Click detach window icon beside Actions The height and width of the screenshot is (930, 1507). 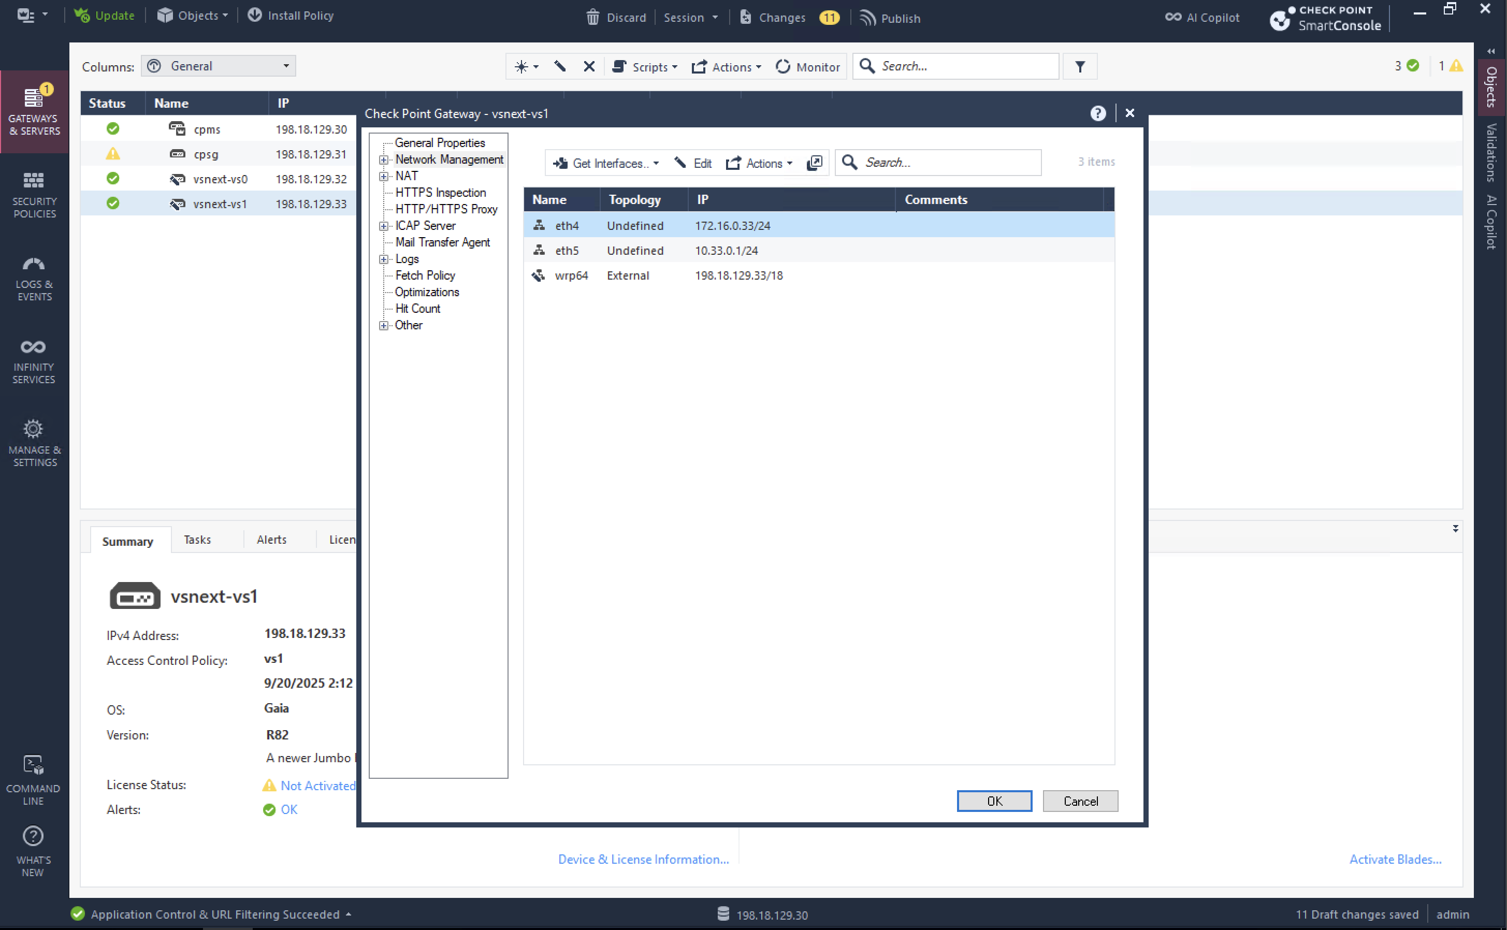tap(815, 163)
